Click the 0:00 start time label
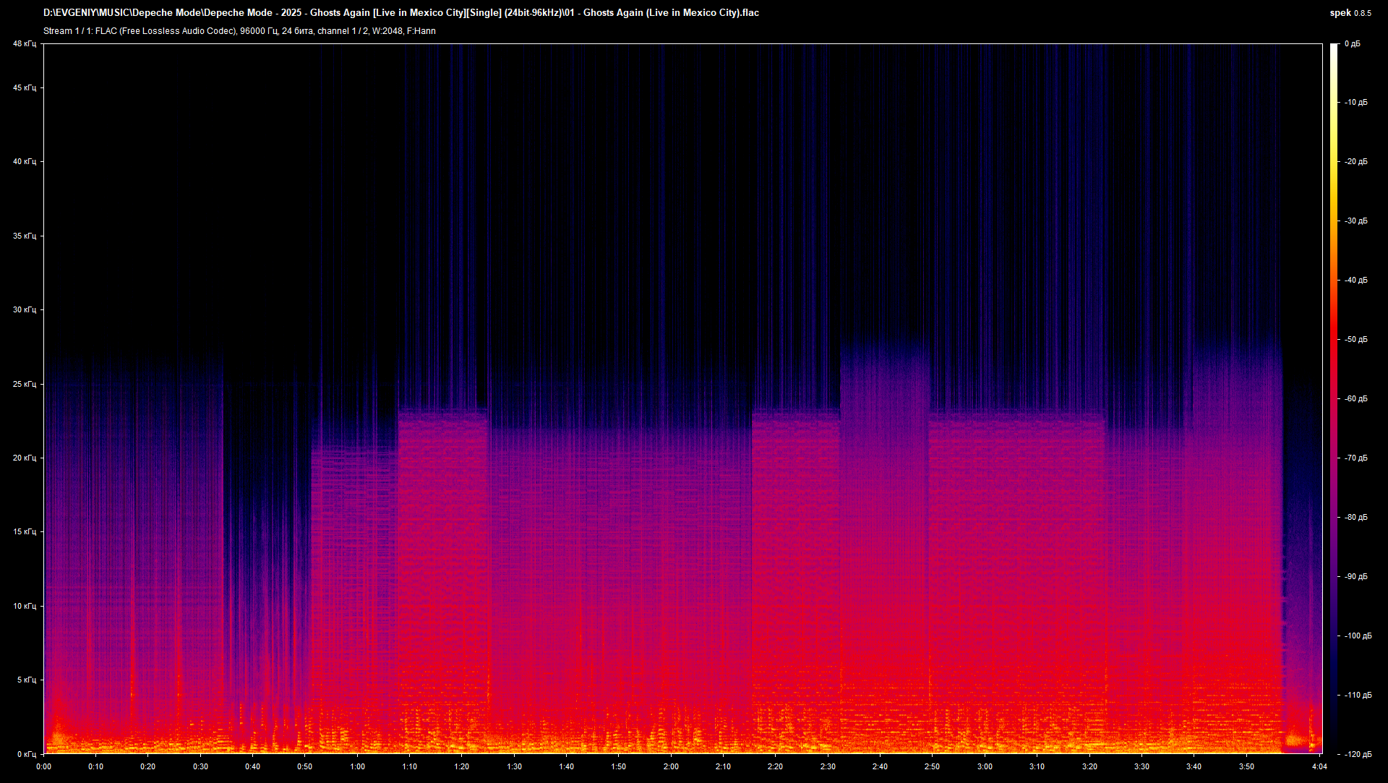Viewport: 1388px width, 783px height. (43, 766)
